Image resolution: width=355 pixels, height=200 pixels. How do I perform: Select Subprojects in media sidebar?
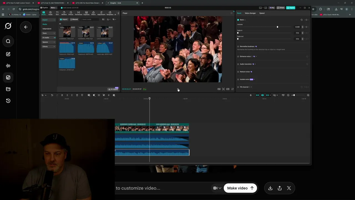[47, 29]
